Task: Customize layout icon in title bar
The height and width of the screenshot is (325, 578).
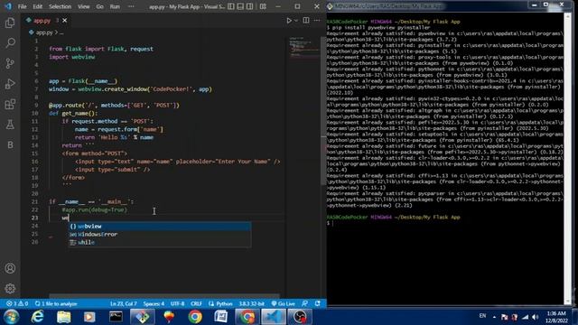Action: tap(263, 6)
